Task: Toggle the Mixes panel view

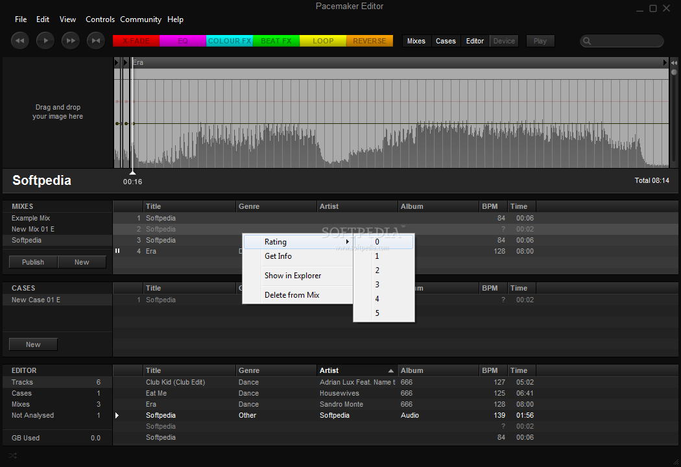Action: pos(416,41)
